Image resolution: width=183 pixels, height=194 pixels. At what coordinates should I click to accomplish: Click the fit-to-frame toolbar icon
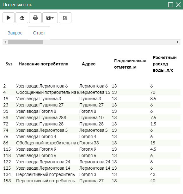[x=65, y=18]
